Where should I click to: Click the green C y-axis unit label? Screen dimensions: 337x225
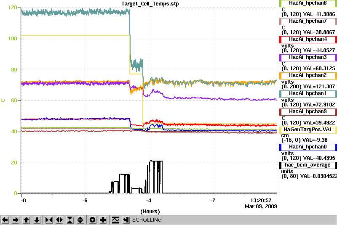(x=3, y=101)
